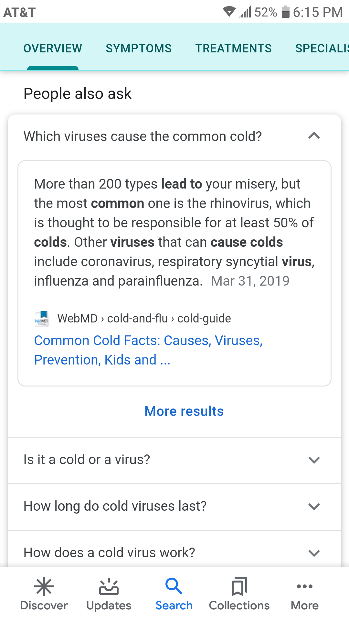Tap the rhinovirus answer snippet text
Image resolution: width=349 pixels, height=621 pixels.
click(x=174, y=232)
